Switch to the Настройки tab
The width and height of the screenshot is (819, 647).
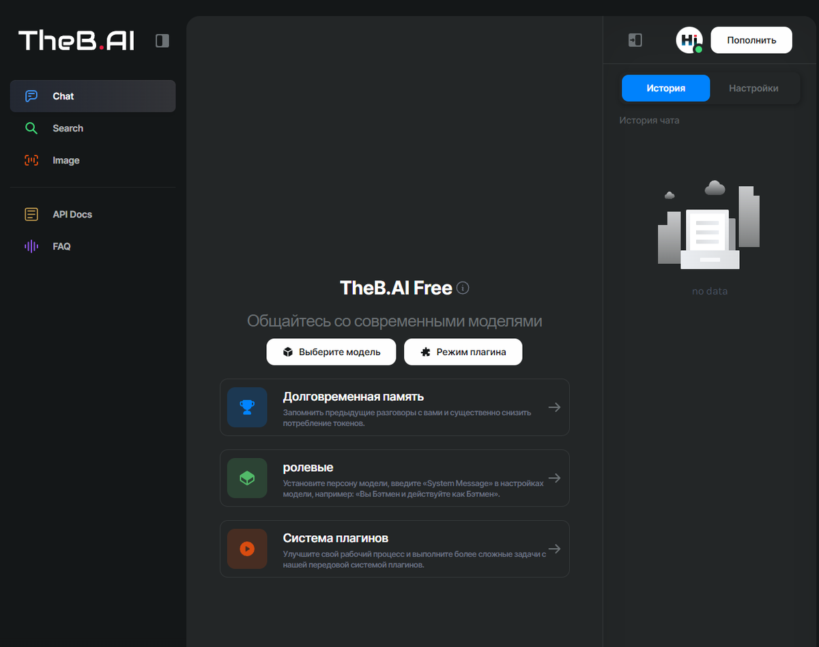753,88
